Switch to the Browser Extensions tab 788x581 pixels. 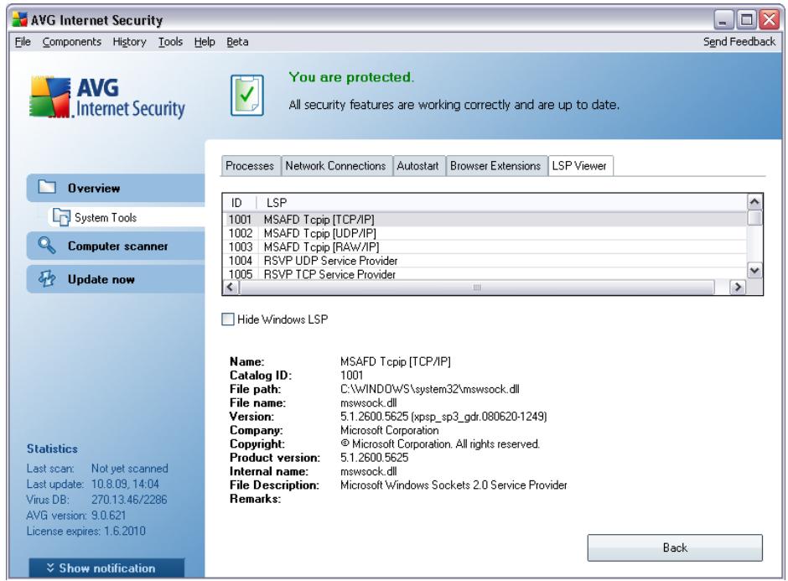coord(495,165)
